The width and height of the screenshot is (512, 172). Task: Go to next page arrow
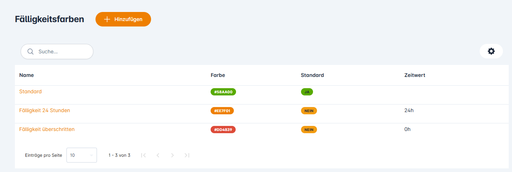point(172,155)
